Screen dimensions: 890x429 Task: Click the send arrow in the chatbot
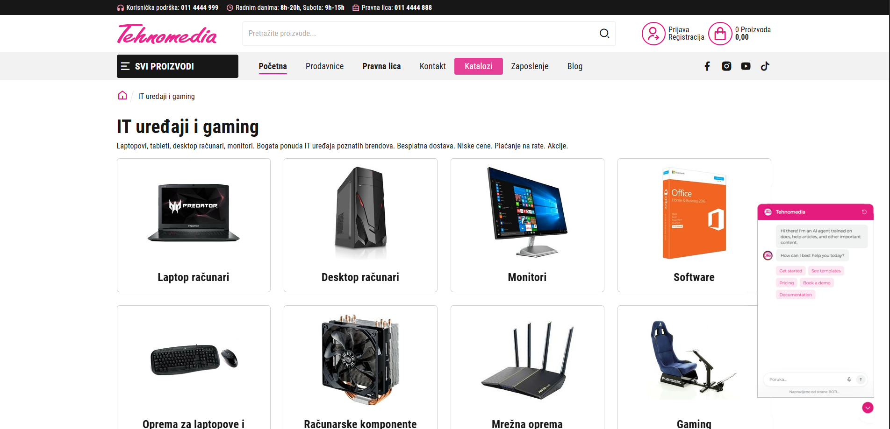coord(861,379)
